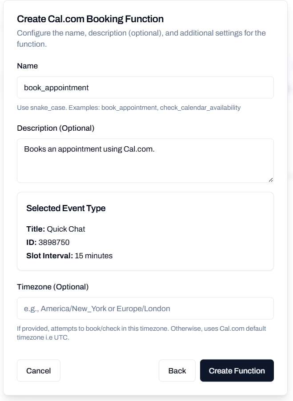The width and height of the screenshot is (293, 401).
Task: Click the Back button
Action: pyautogui.click(x=177, y=370)
